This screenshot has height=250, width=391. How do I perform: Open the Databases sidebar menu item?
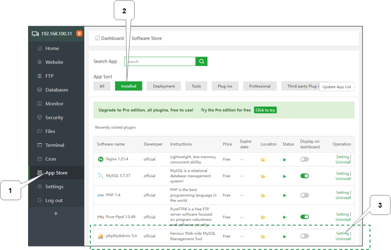56,90
